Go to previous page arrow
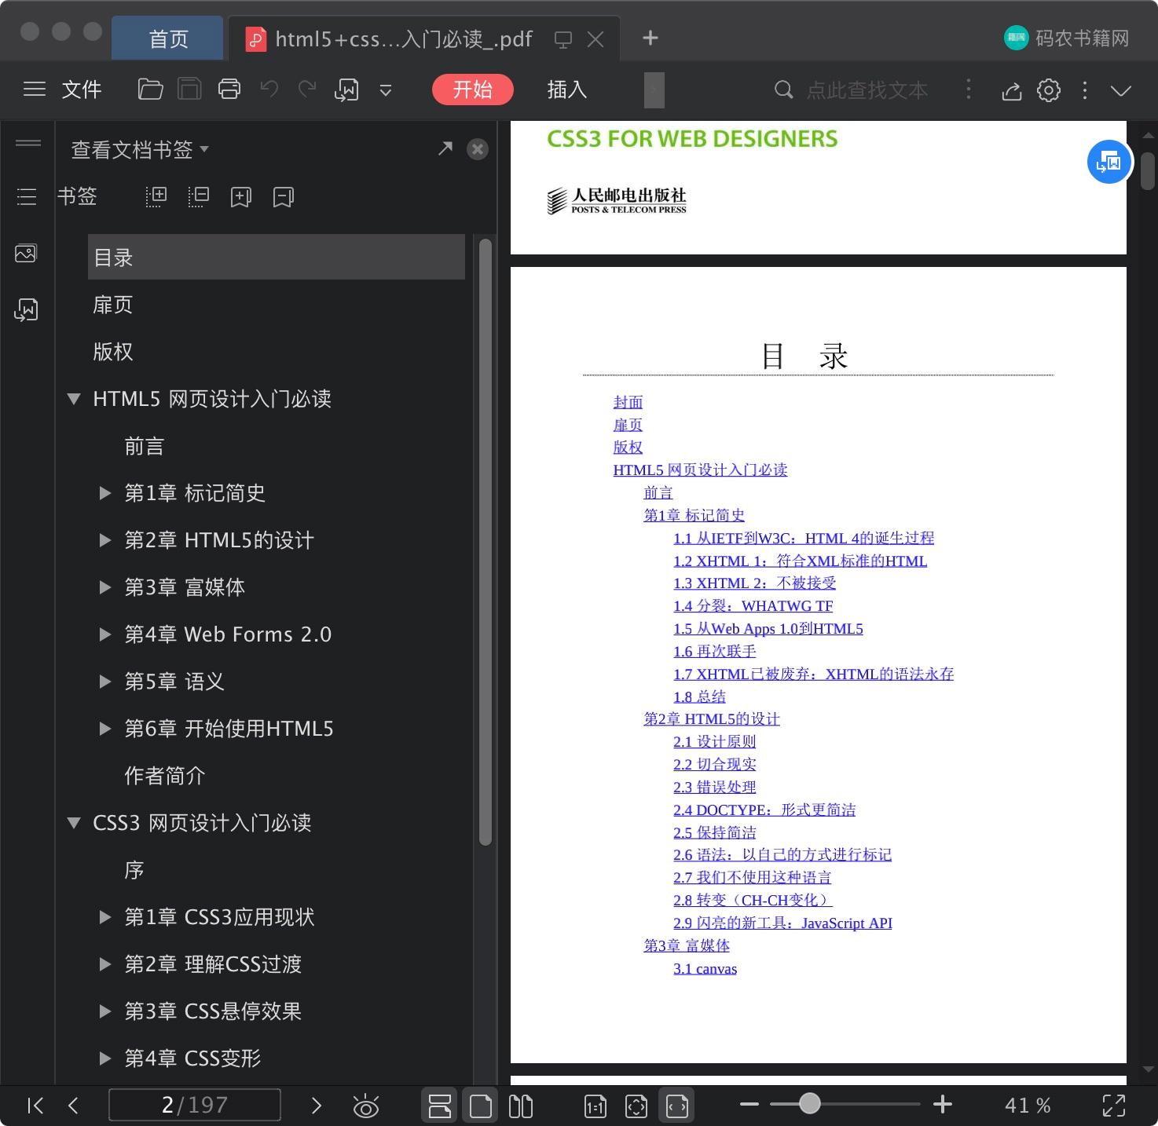 pyautogui.click(x=74, y=1106)
